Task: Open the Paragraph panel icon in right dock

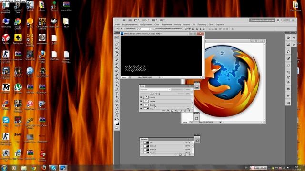Action: 294,38
